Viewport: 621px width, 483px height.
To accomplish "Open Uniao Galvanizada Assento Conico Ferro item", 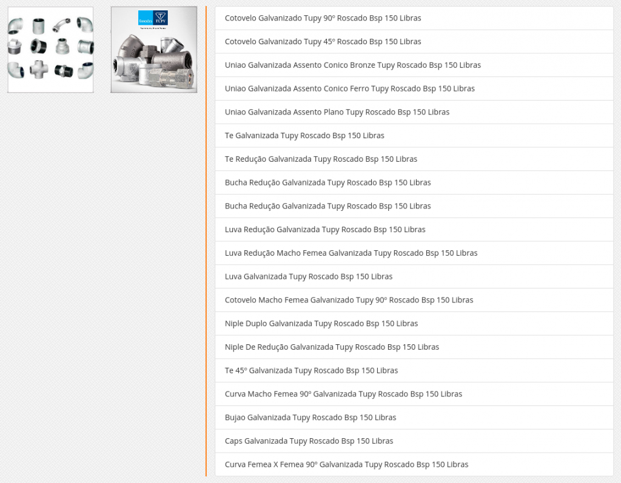I will [349, 88].
